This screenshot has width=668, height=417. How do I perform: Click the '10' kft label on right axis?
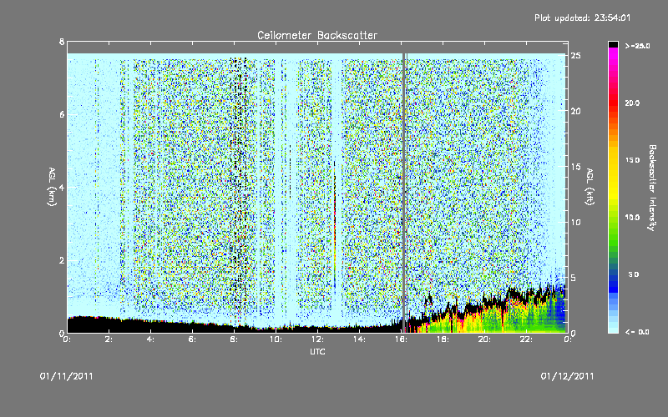576,222
